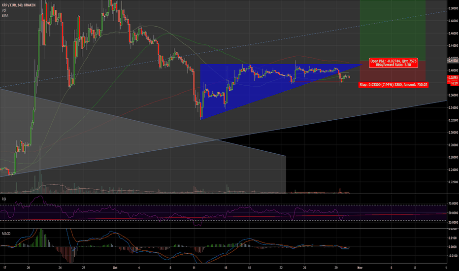Click the Nov date label on time axis

pos(360,268)
